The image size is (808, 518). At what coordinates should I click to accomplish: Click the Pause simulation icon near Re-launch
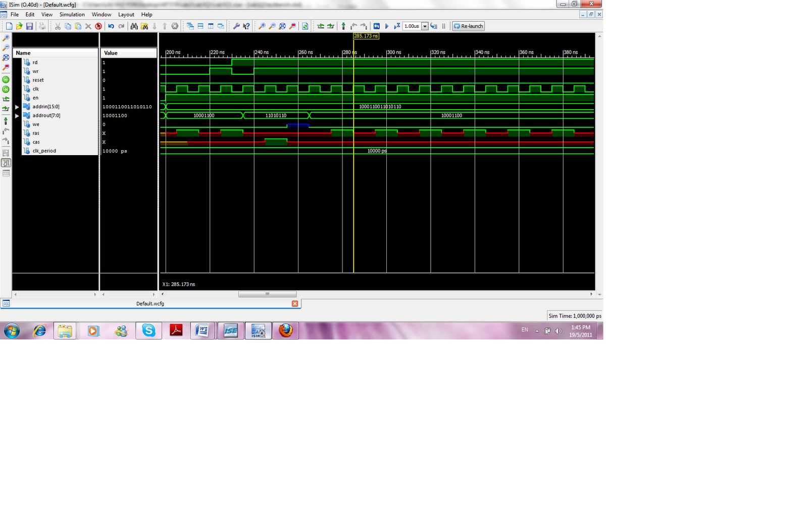(x=443, y=26)
